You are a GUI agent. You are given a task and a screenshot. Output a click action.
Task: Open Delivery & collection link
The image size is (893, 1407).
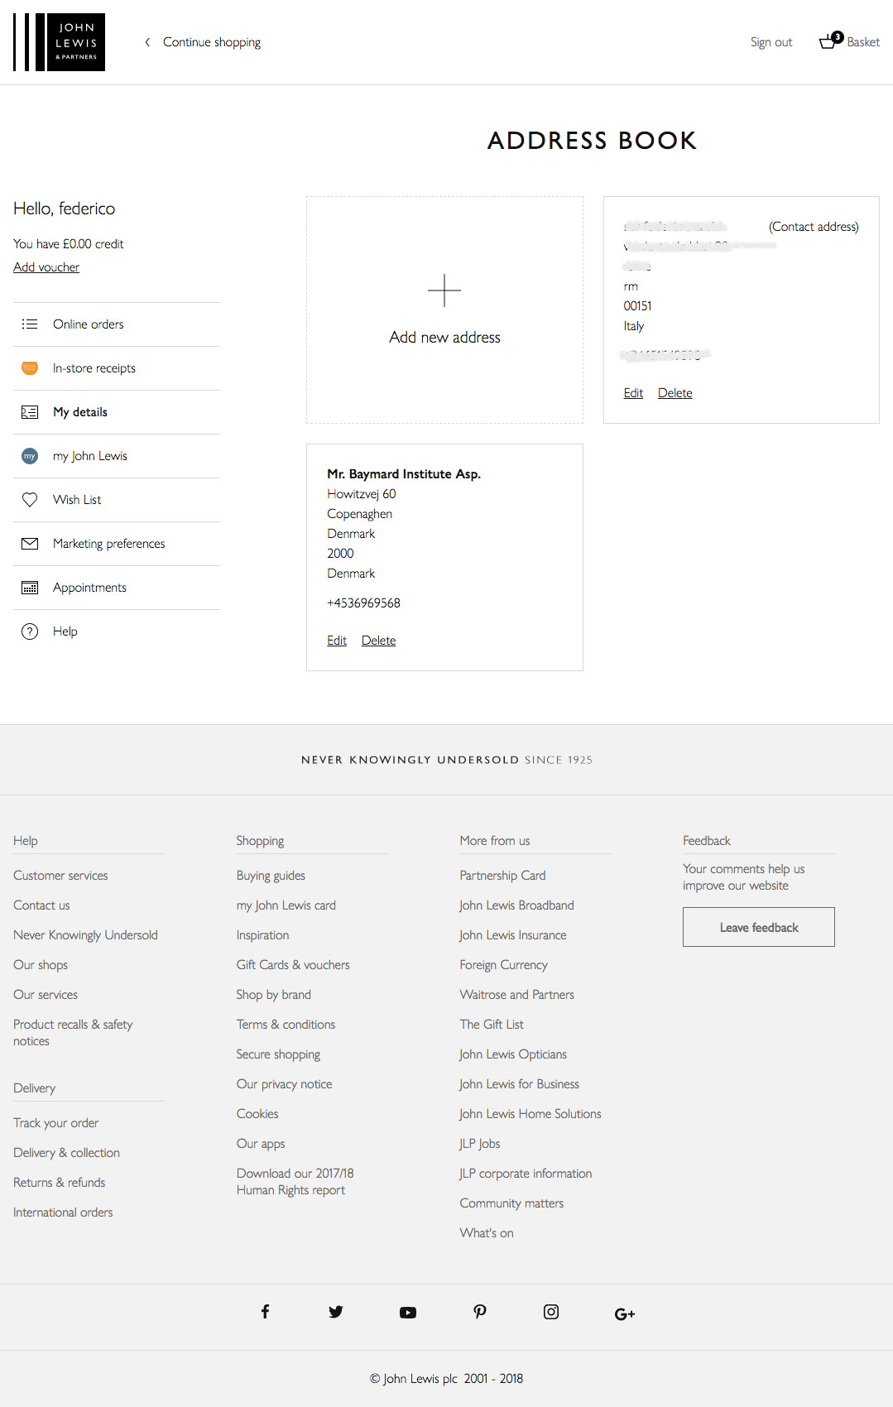click(x=66, y=1153)
